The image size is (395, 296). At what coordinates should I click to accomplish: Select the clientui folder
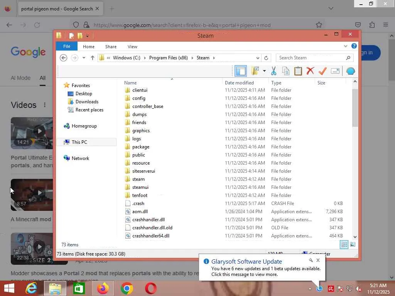[140, 90]
